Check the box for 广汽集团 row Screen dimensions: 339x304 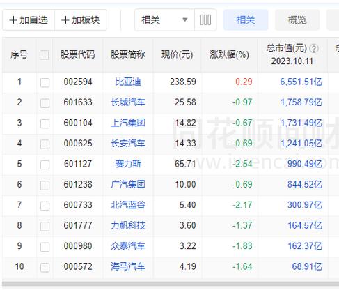click(x=45, y=185)
